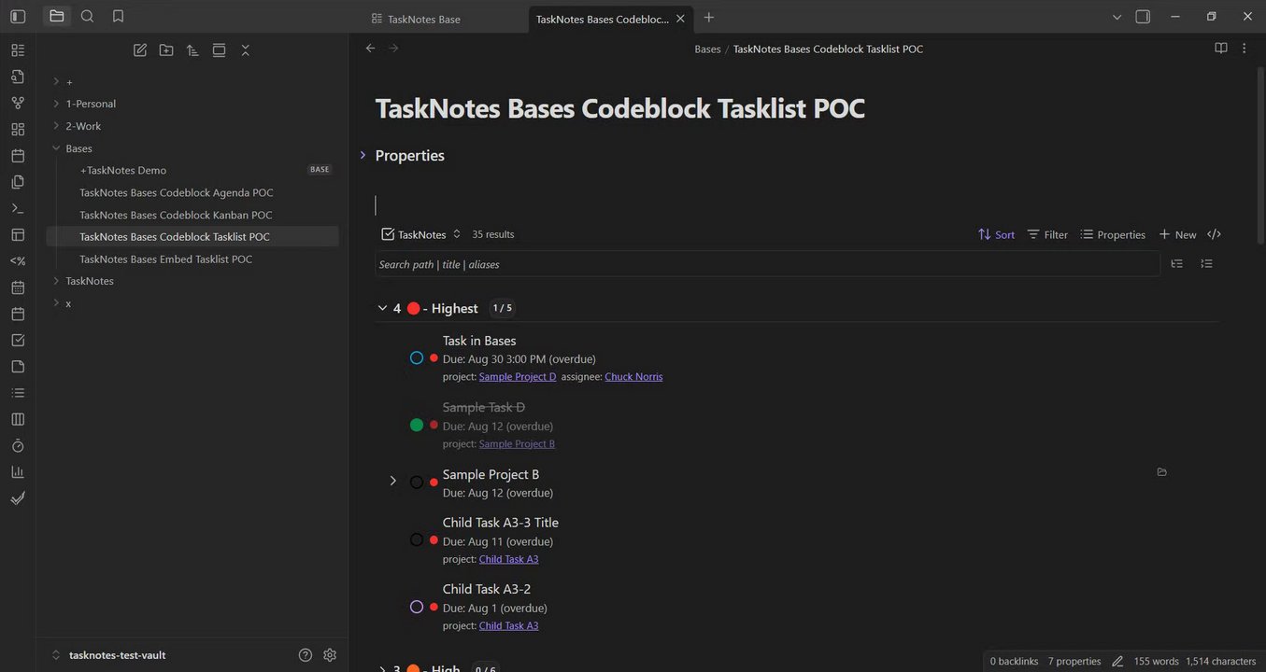Collapse all folders in file explorer
Viewport: 1266px width, 672px height.
245,50
